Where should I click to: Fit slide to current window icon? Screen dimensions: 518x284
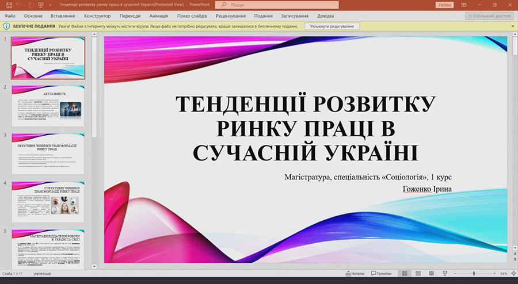pyautogui.click(x=513, y=274)
